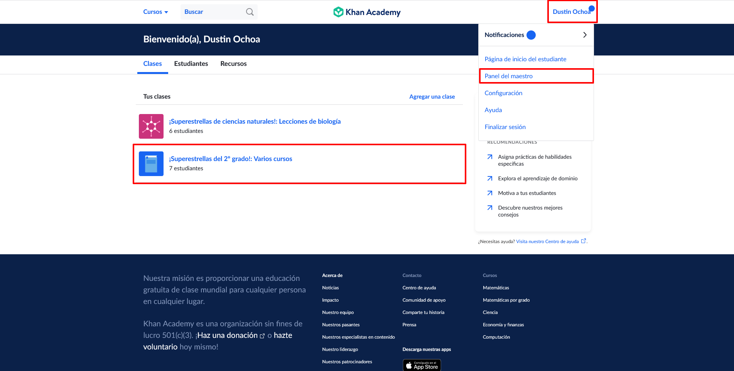Open Descubre nuestros mejores consejos
The image size is (734, 371).
(530, 211)
